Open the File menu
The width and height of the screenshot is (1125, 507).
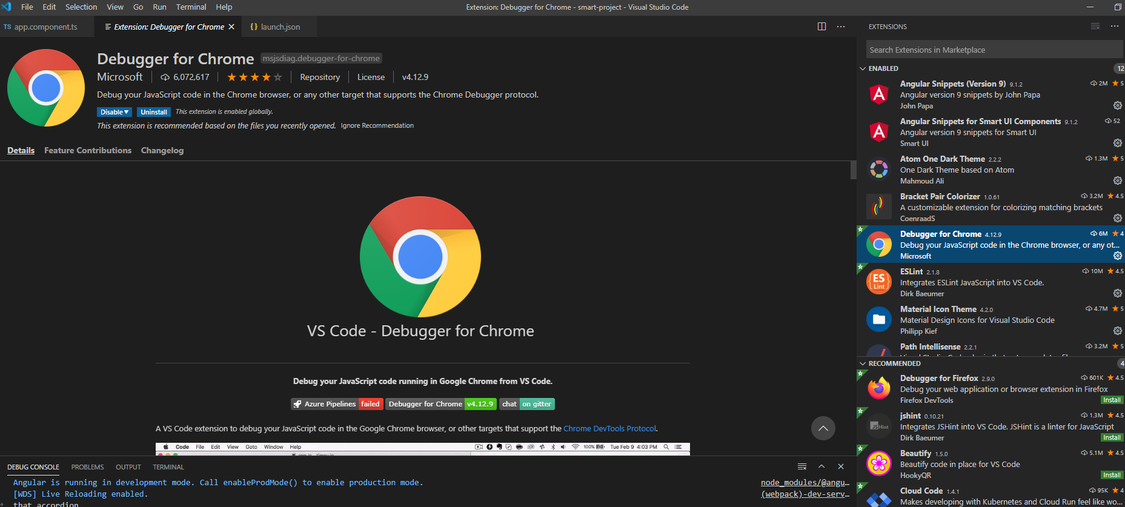click(27, 7)
